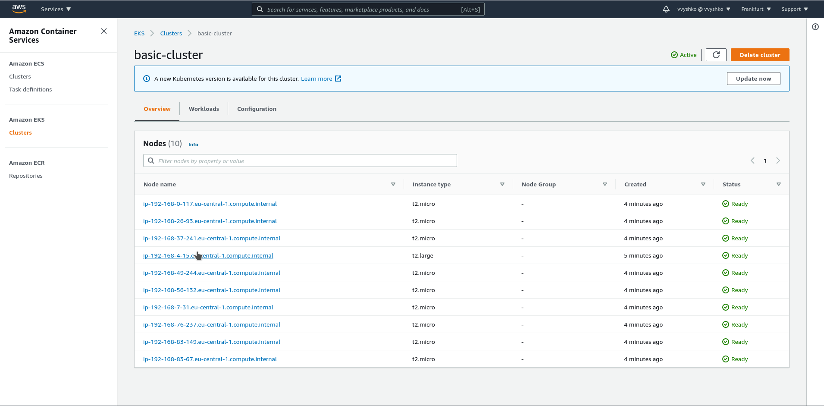Open Repositories in sidebar
The height and width of the screenshot is (406, 824).
26,176
